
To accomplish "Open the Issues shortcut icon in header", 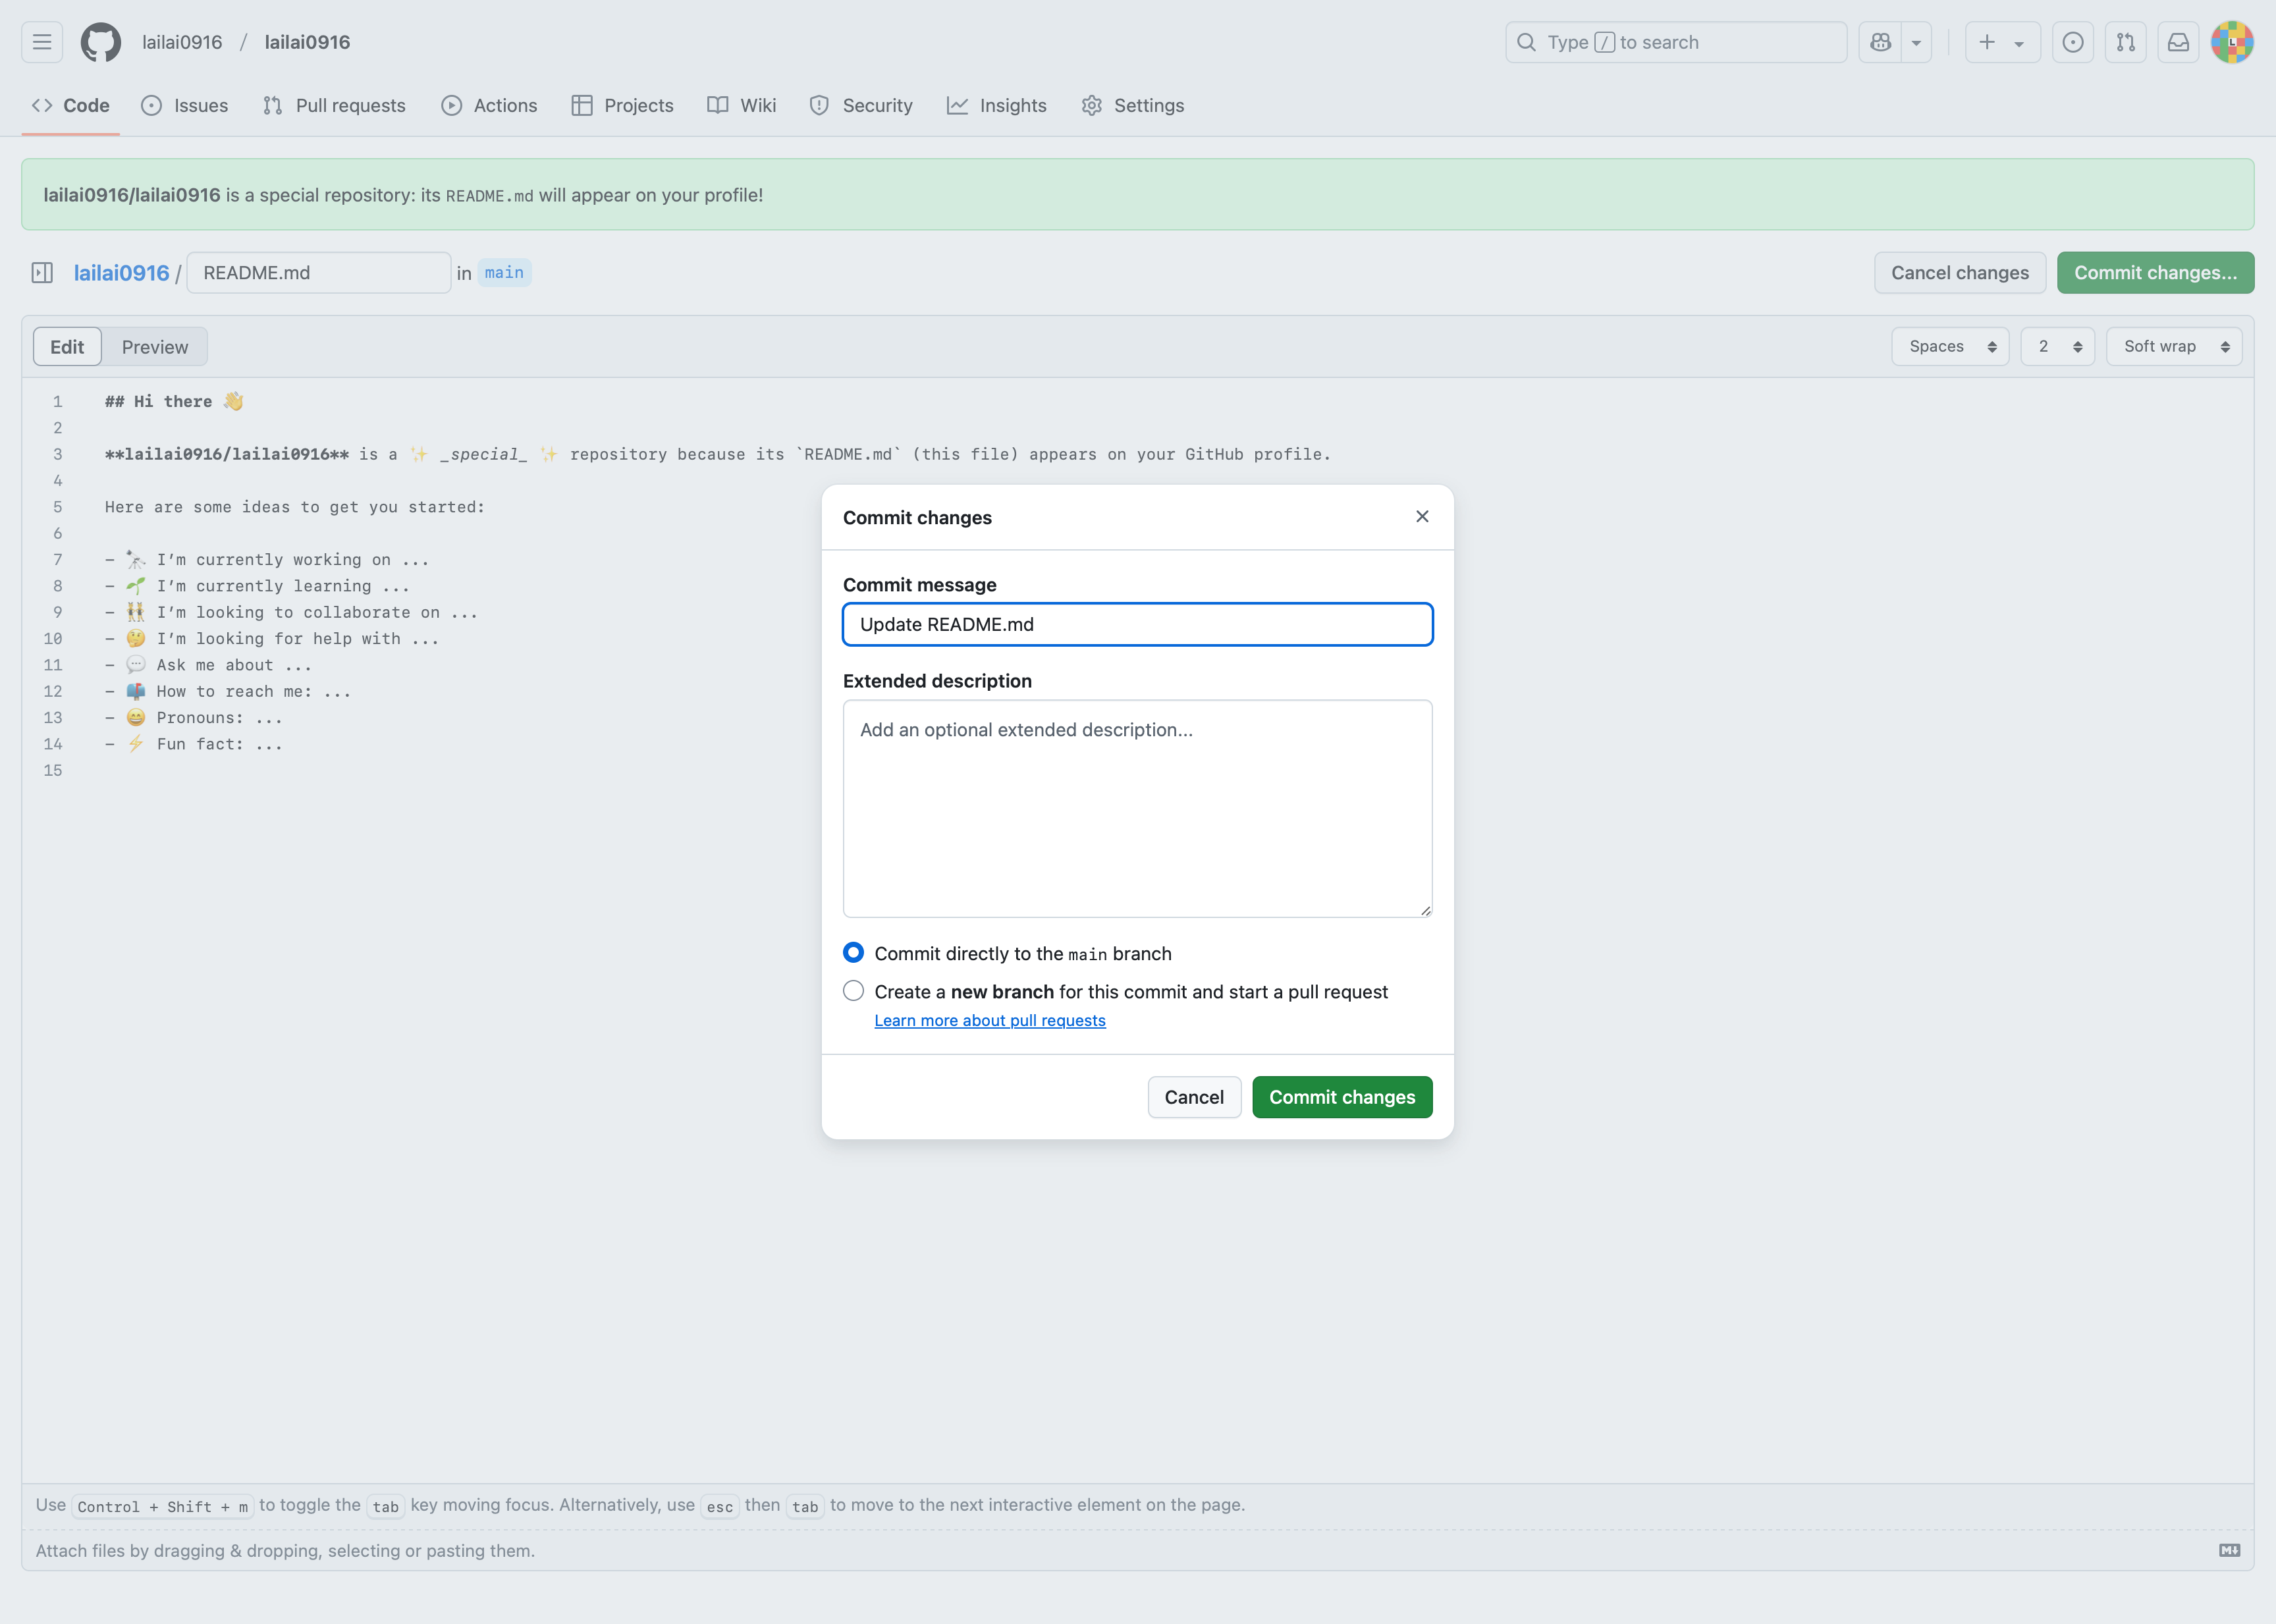I will point(2072,42).
